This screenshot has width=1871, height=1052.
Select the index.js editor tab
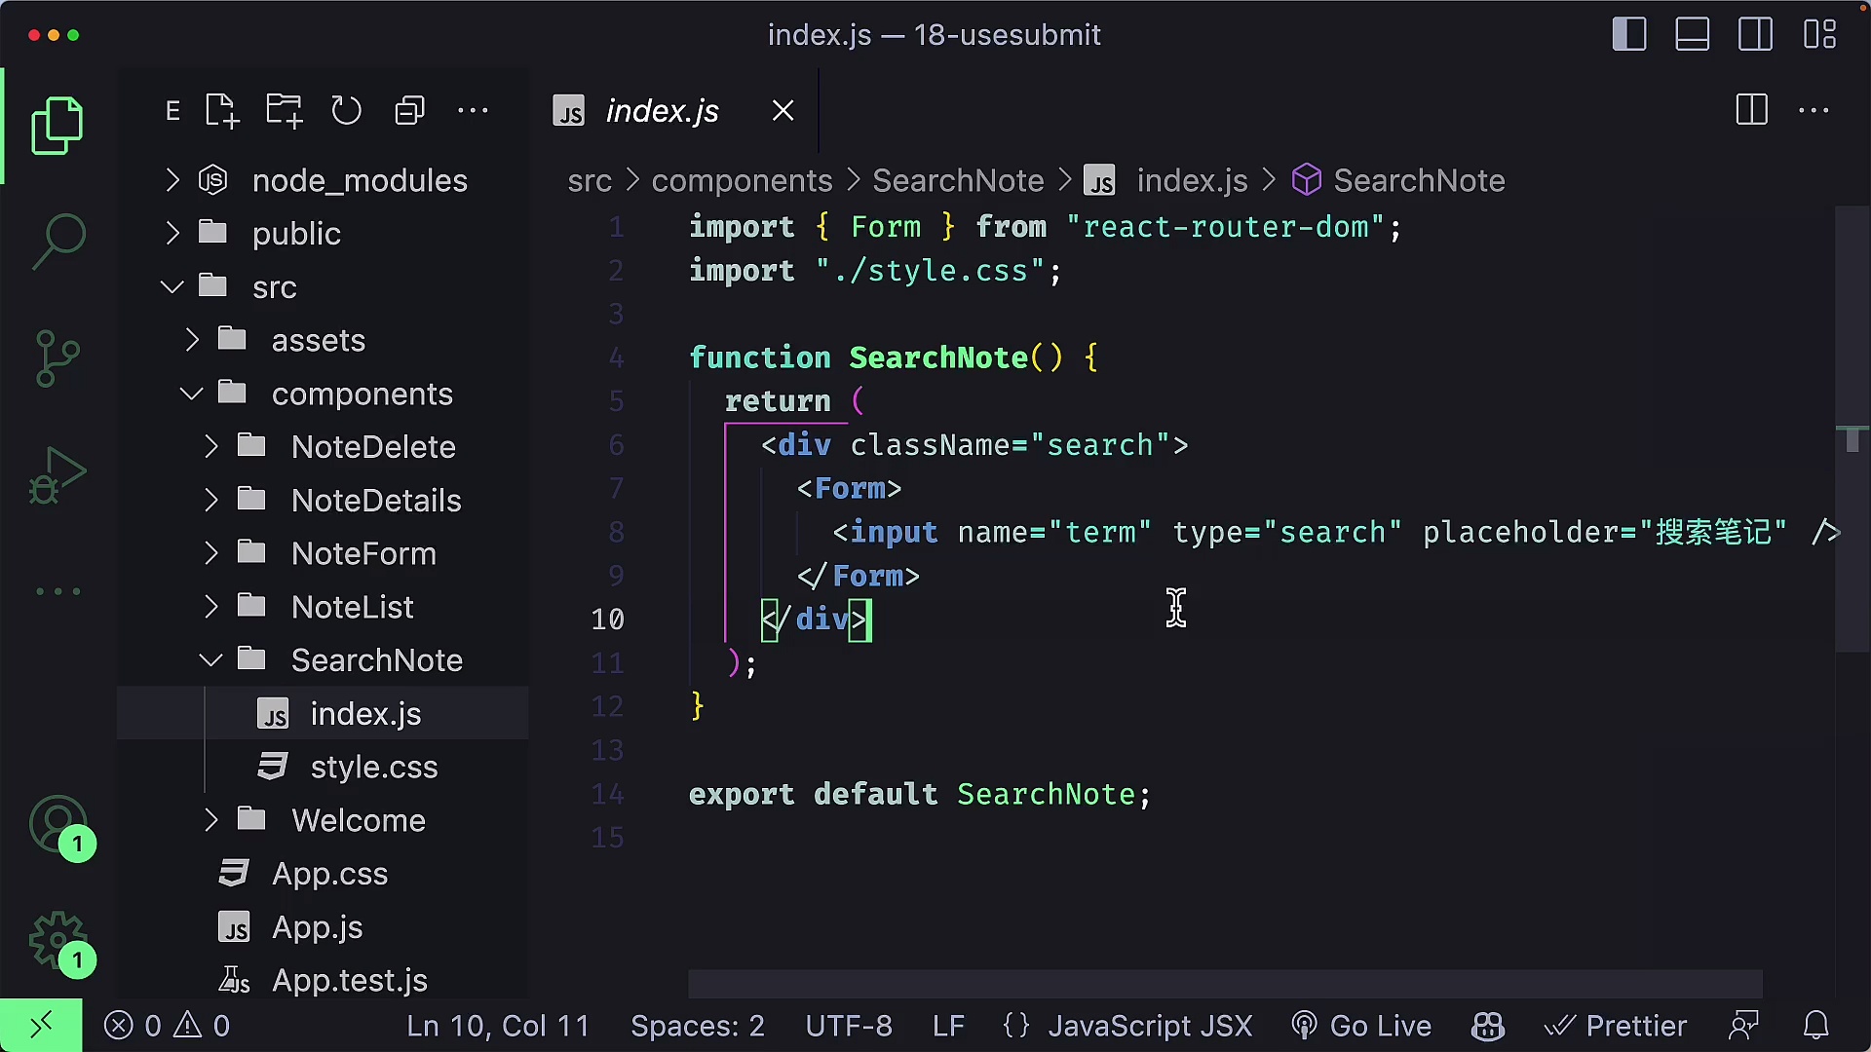[x=661, y=110]
